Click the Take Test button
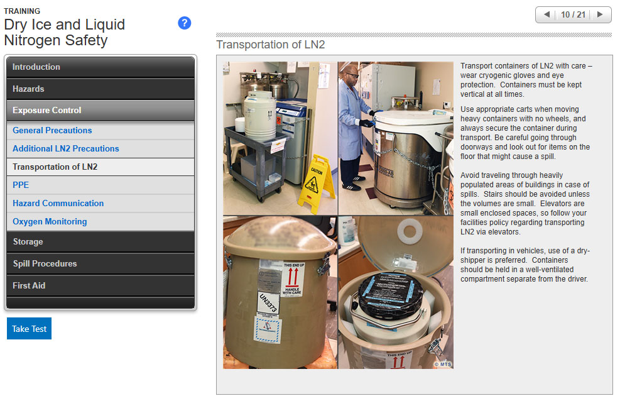The width and height of the screenshot is (620, 396). tap(29, 329)
